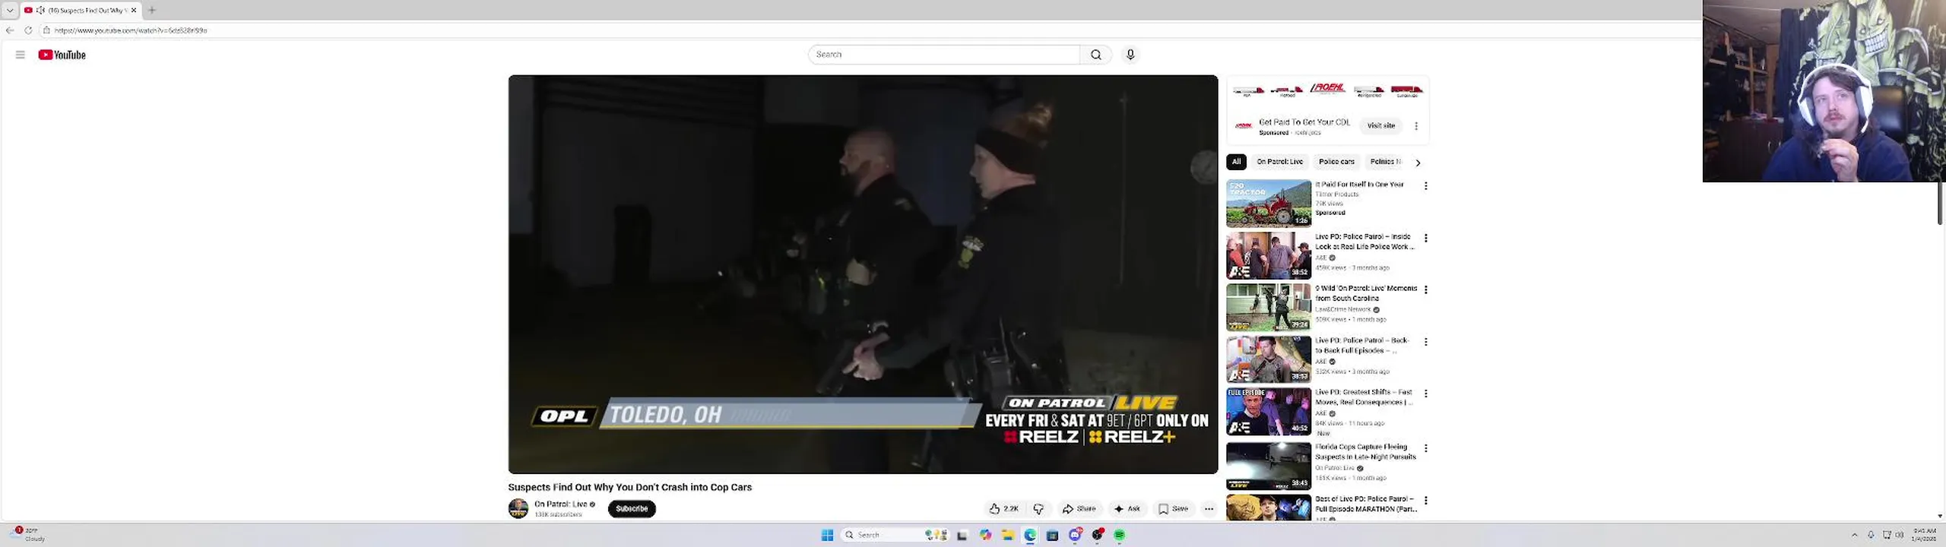Save the video to a playlist

point(1173,509)
